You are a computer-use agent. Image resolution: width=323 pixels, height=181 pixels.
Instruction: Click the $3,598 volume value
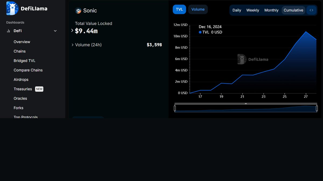[x=154, y=45]
